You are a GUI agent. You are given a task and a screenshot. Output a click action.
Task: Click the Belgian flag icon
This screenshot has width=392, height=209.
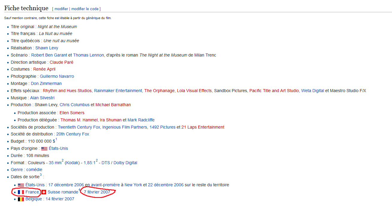pos(21,199)
